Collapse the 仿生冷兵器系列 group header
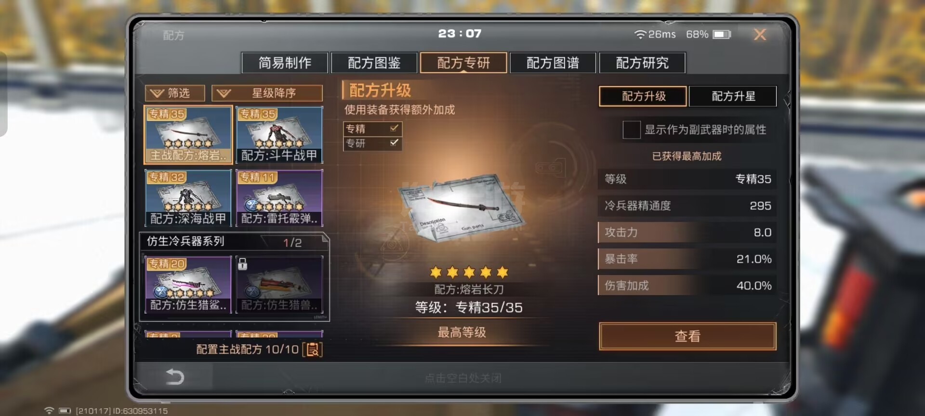925x416 pixels. point(234,242)
